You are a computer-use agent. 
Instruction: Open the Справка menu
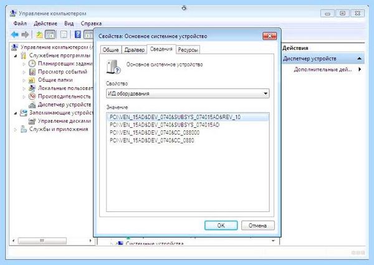91,23
